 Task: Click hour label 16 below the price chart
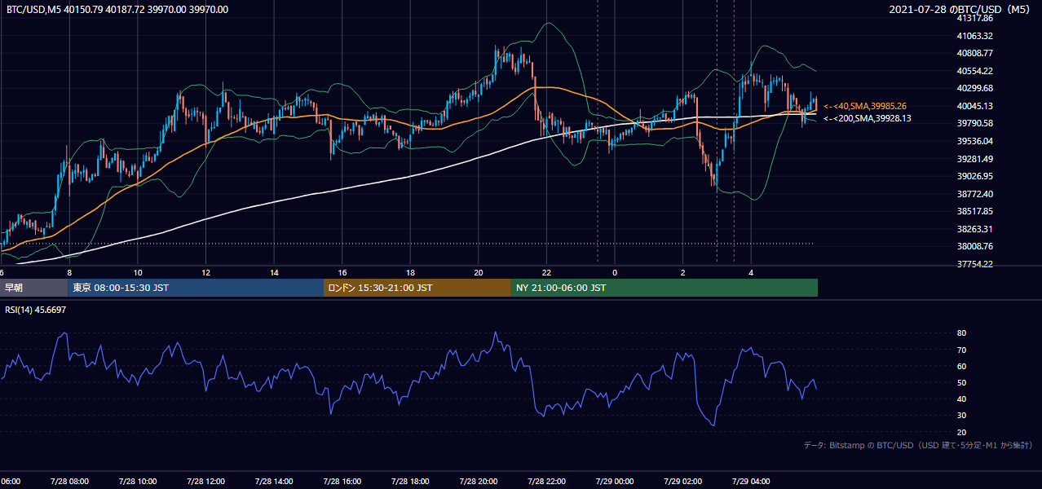(x=342, y=273)
